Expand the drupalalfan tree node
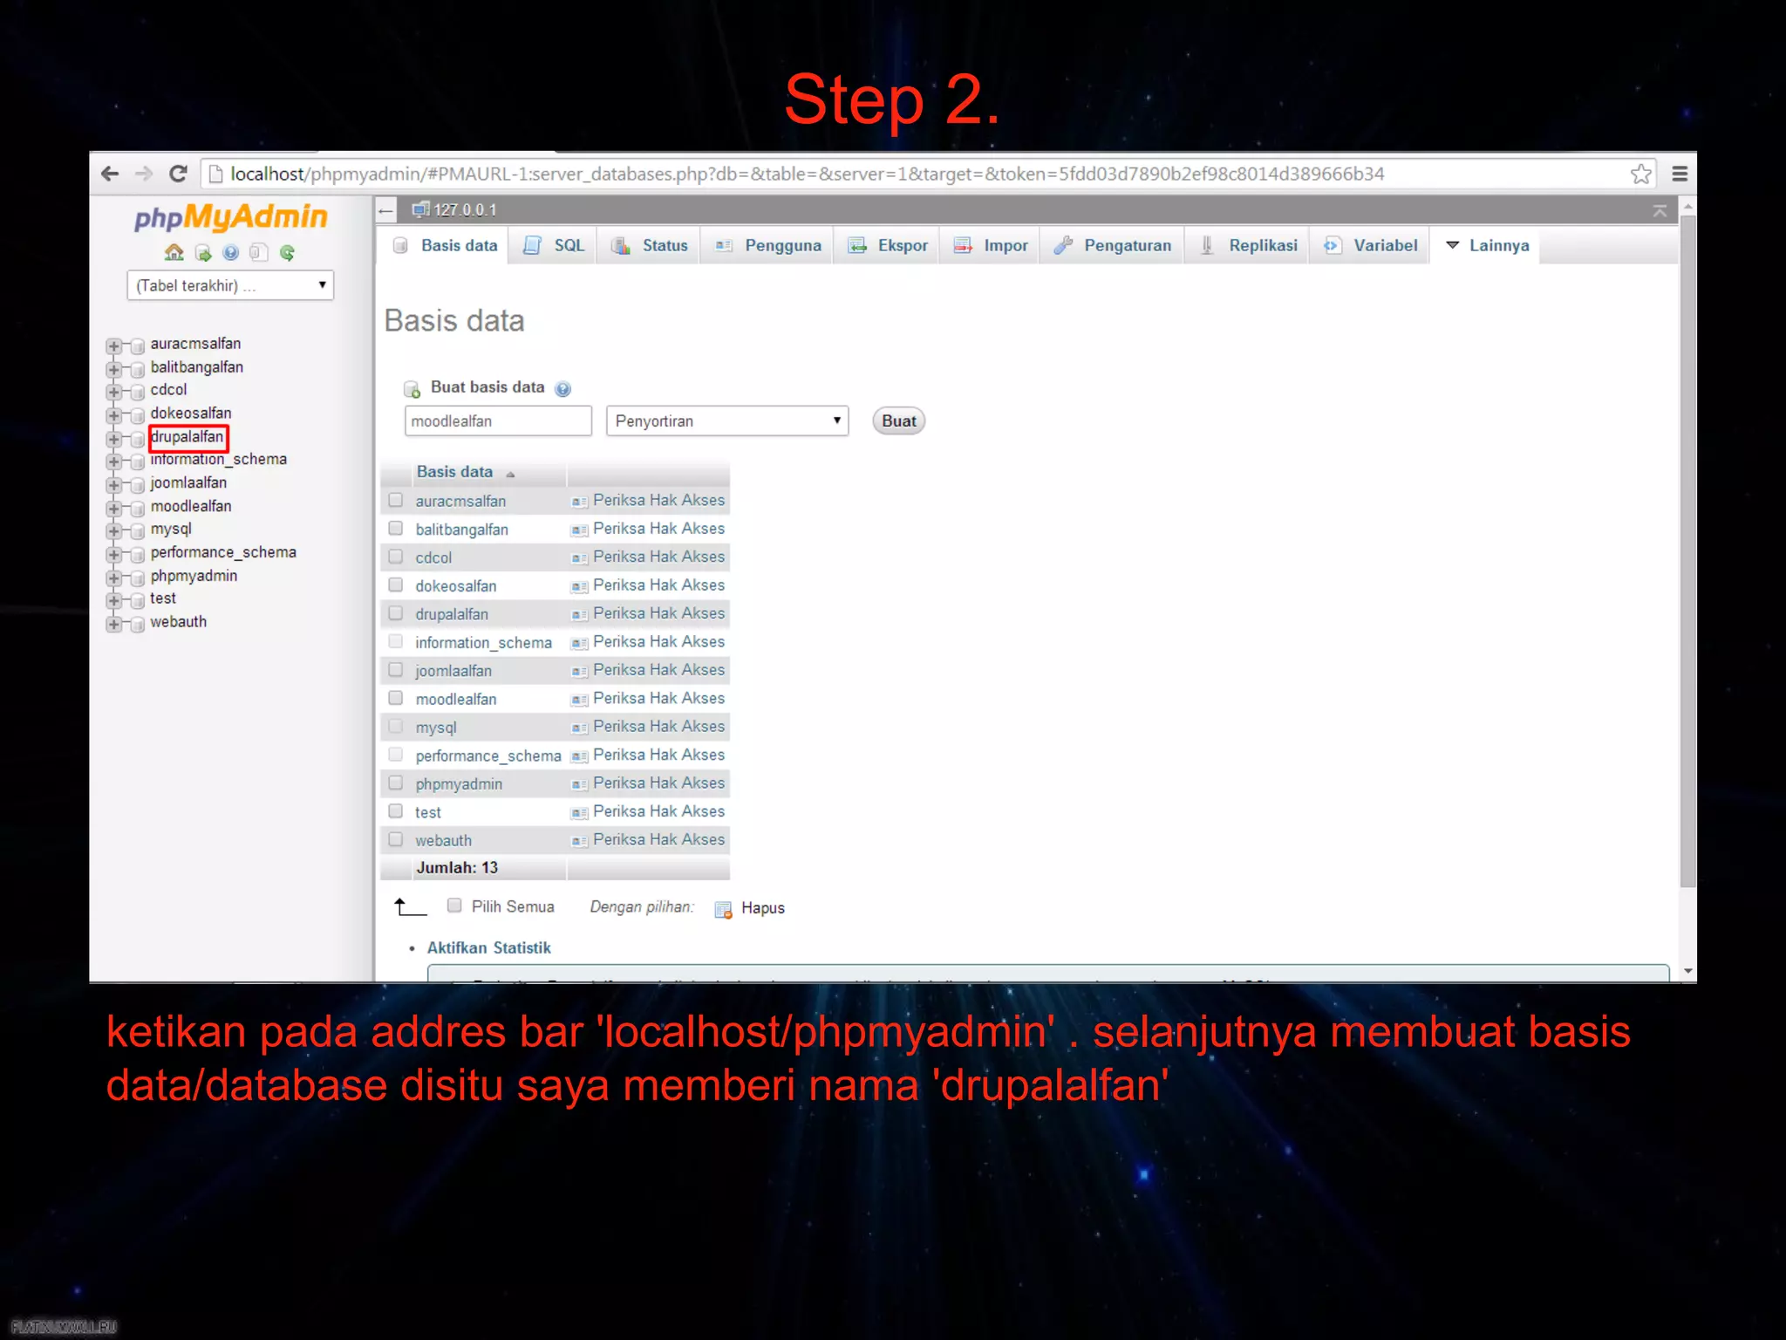1786x1340 pixels. pyautogui.click(x=113, y=439)
